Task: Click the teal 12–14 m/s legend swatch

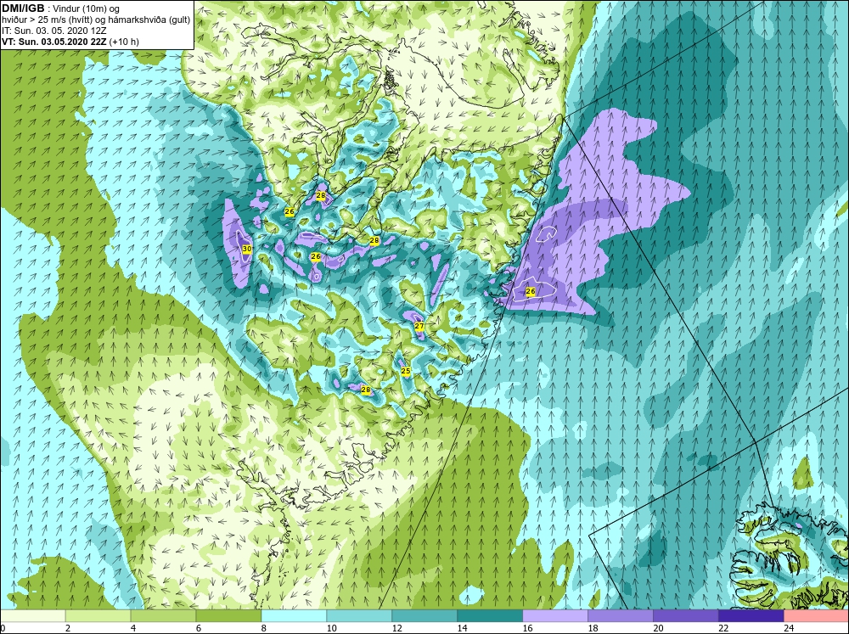Action: [x=424, y=615]
